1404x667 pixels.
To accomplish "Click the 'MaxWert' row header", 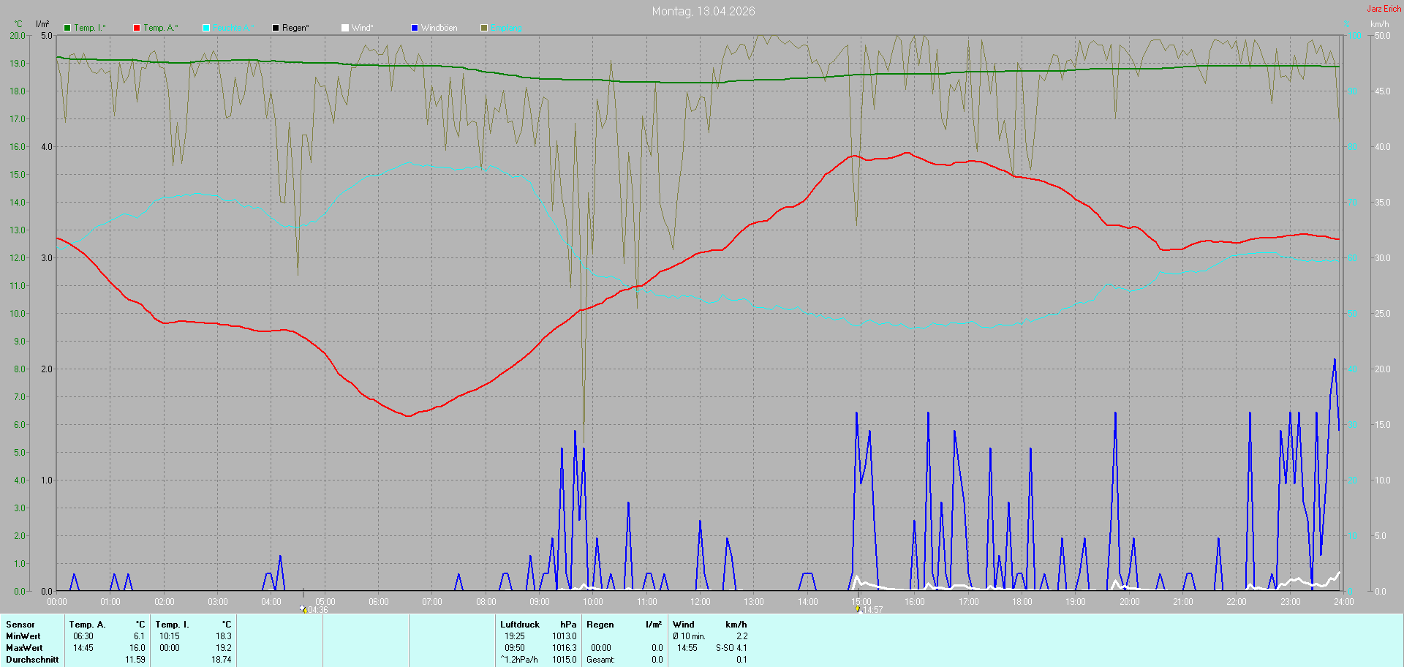I will coord(24,648).
